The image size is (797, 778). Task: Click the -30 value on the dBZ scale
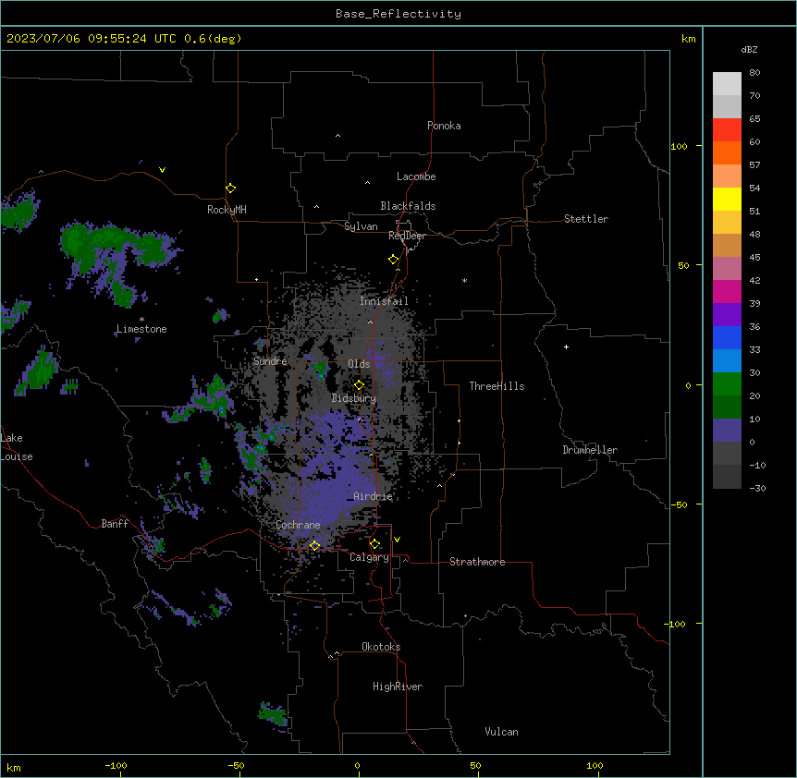coord(757,489)
